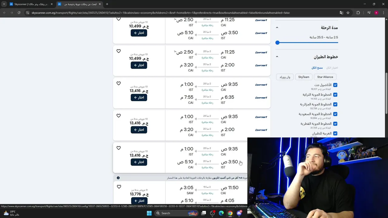Screen dimensions: 388x218
Task: Click the 11:50 م departure time to SAW
Action: [229, 188]
